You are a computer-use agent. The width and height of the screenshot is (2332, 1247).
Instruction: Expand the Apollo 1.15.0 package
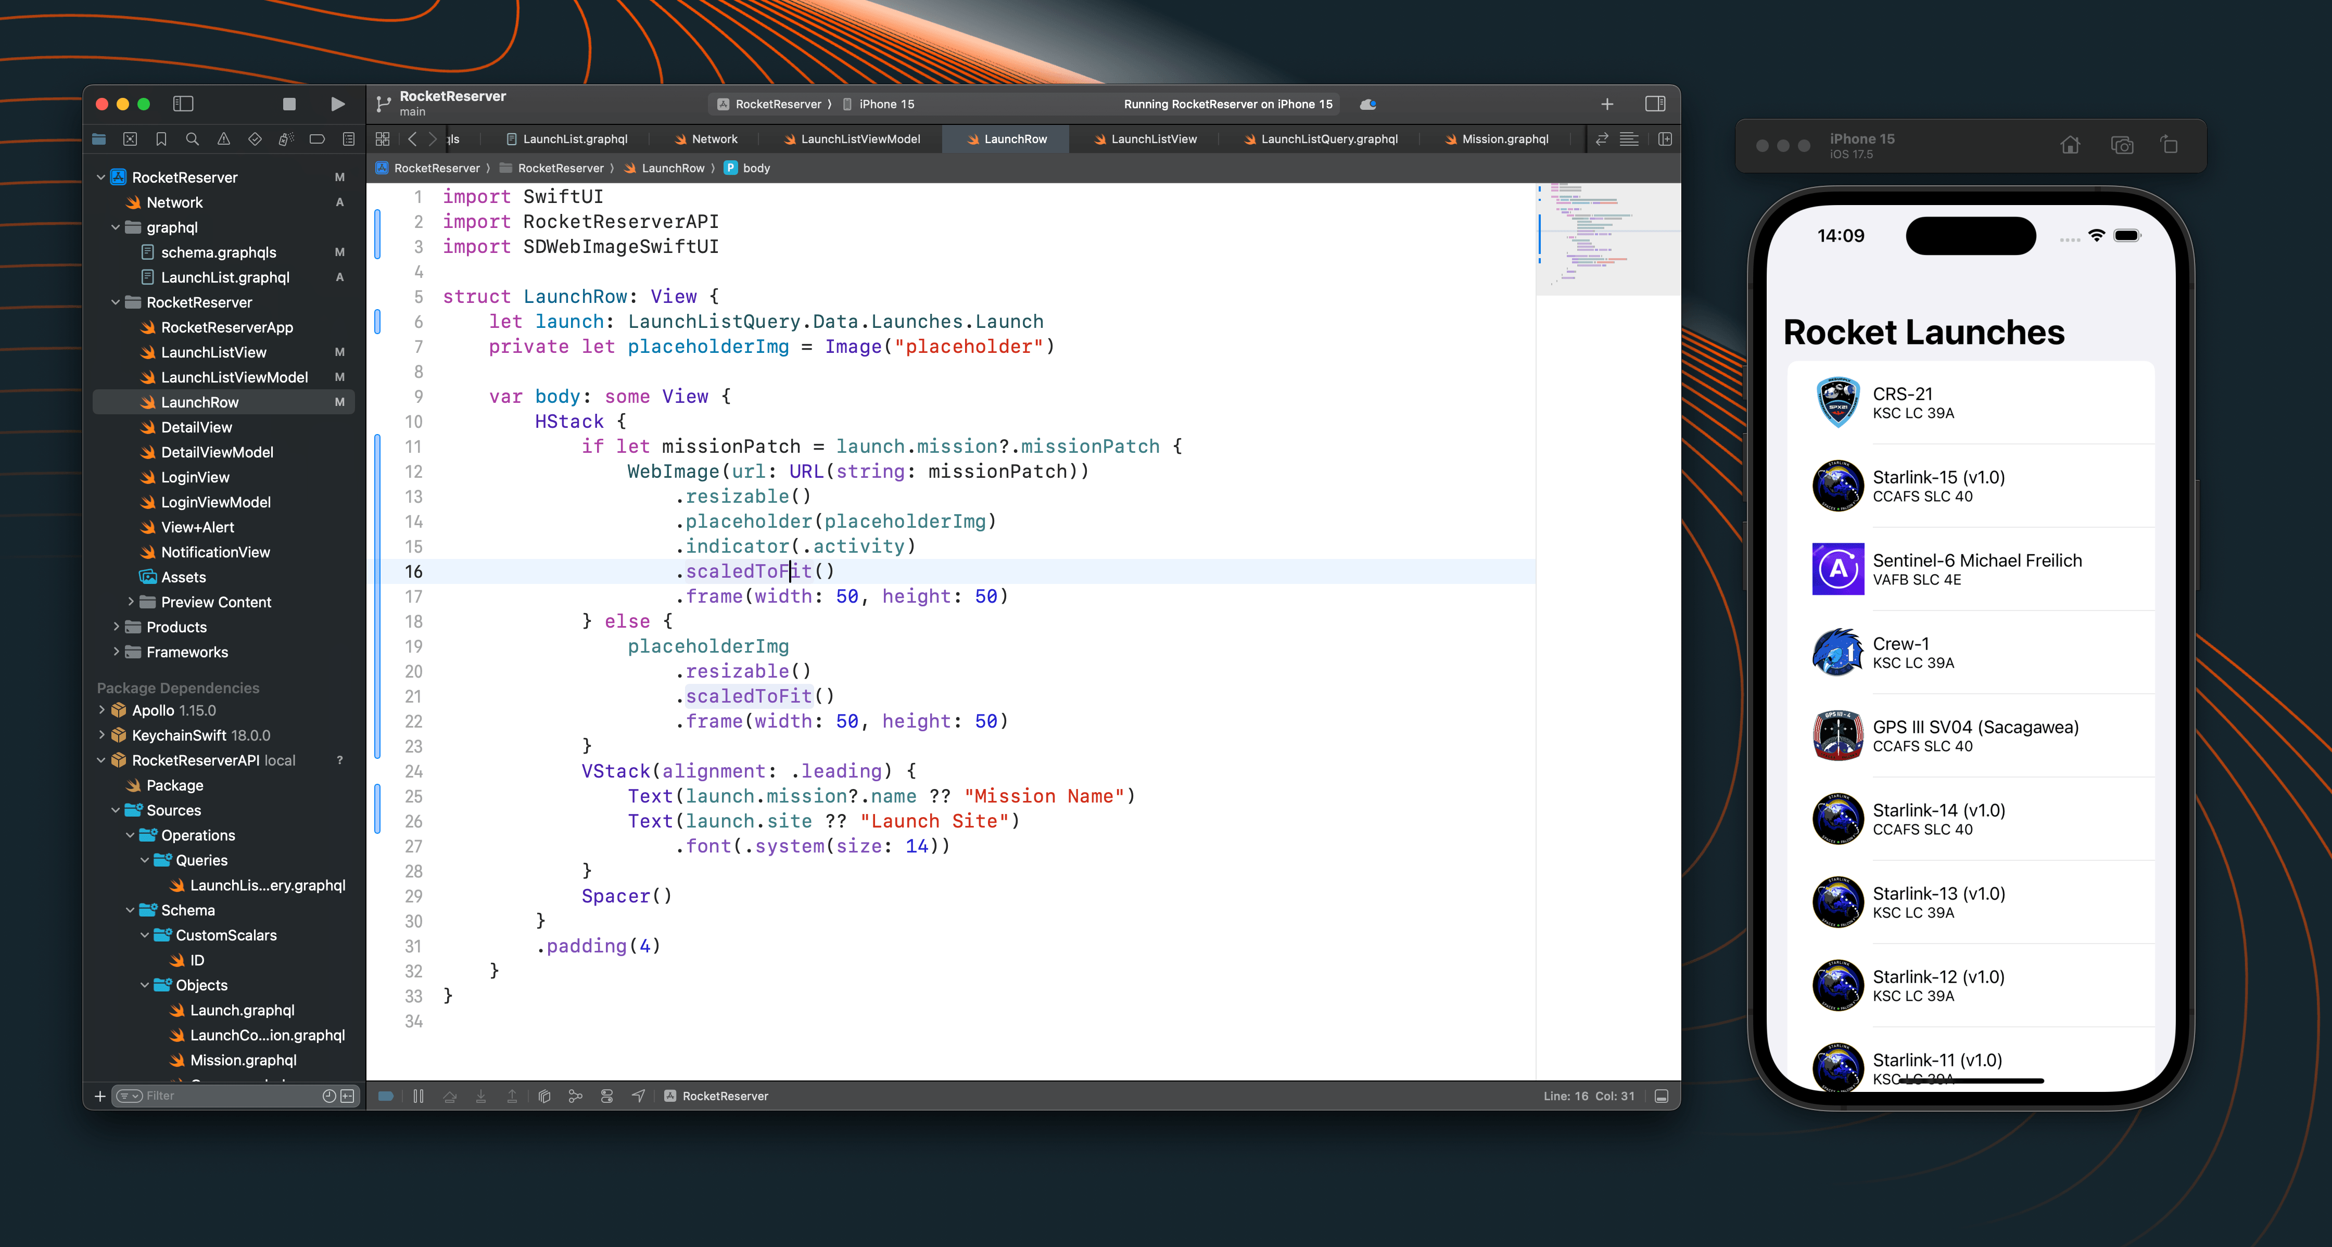(x=102, y=710)
